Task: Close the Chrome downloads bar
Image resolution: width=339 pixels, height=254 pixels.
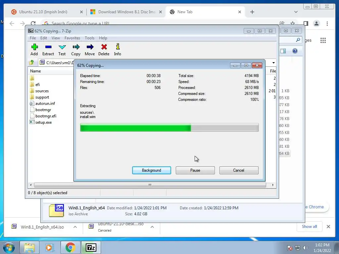Action: (x=328, y=227)
